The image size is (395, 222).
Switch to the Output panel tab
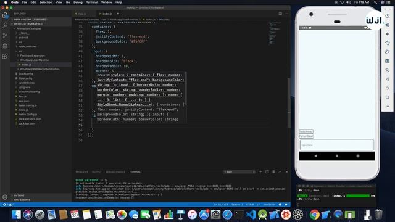pos(96,172)
